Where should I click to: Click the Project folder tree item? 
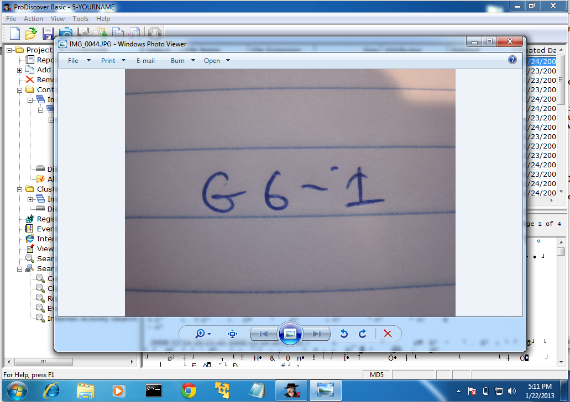click(x=34, y=50)
